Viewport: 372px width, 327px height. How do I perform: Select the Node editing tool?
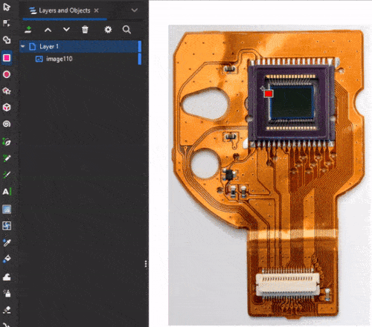[7, 23]
